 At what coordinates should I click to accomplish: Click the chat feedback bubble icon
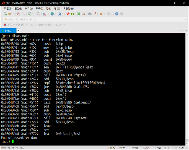122,14
